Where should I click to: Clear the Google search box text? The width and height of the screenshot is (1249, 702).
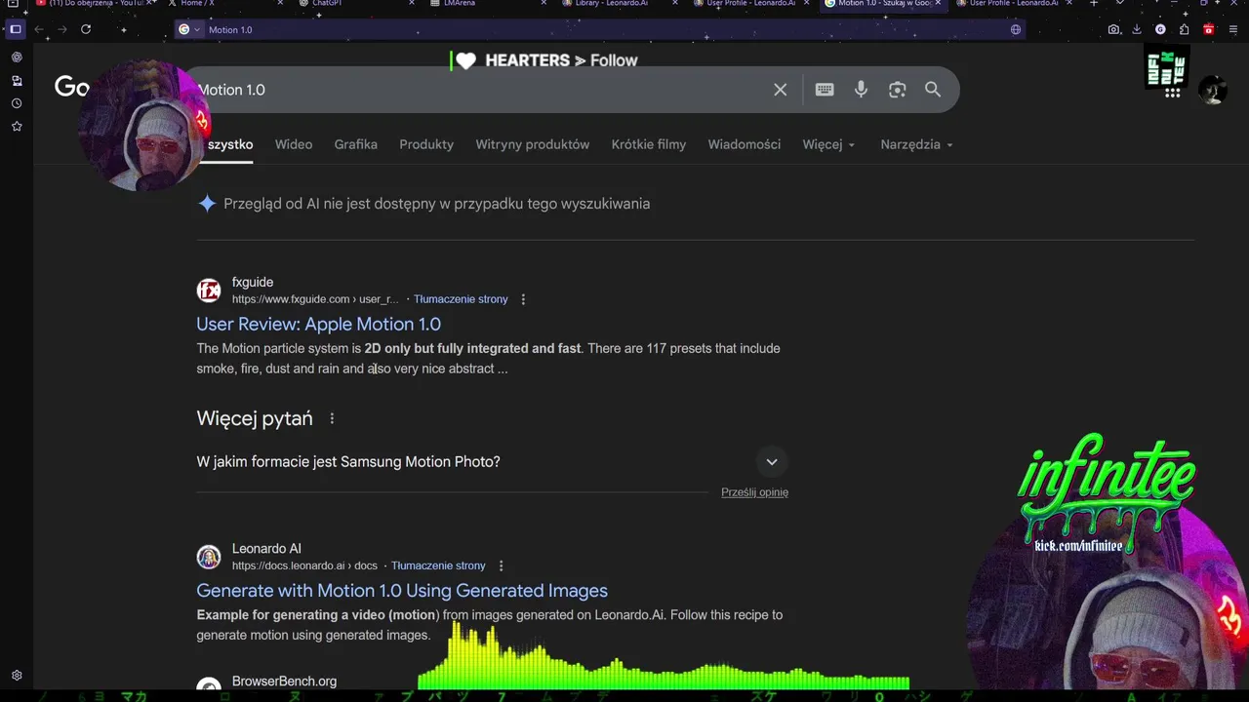pos(780,90)
